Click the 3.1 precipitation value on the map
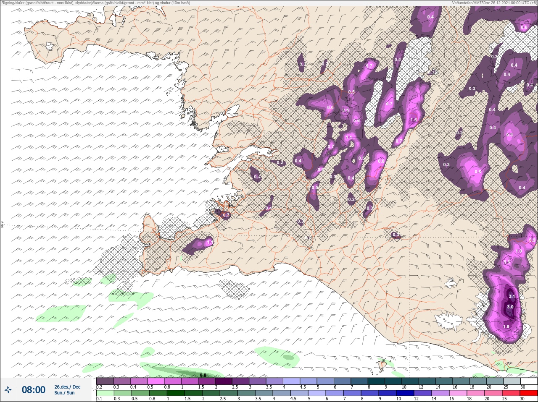 point(512,296)
